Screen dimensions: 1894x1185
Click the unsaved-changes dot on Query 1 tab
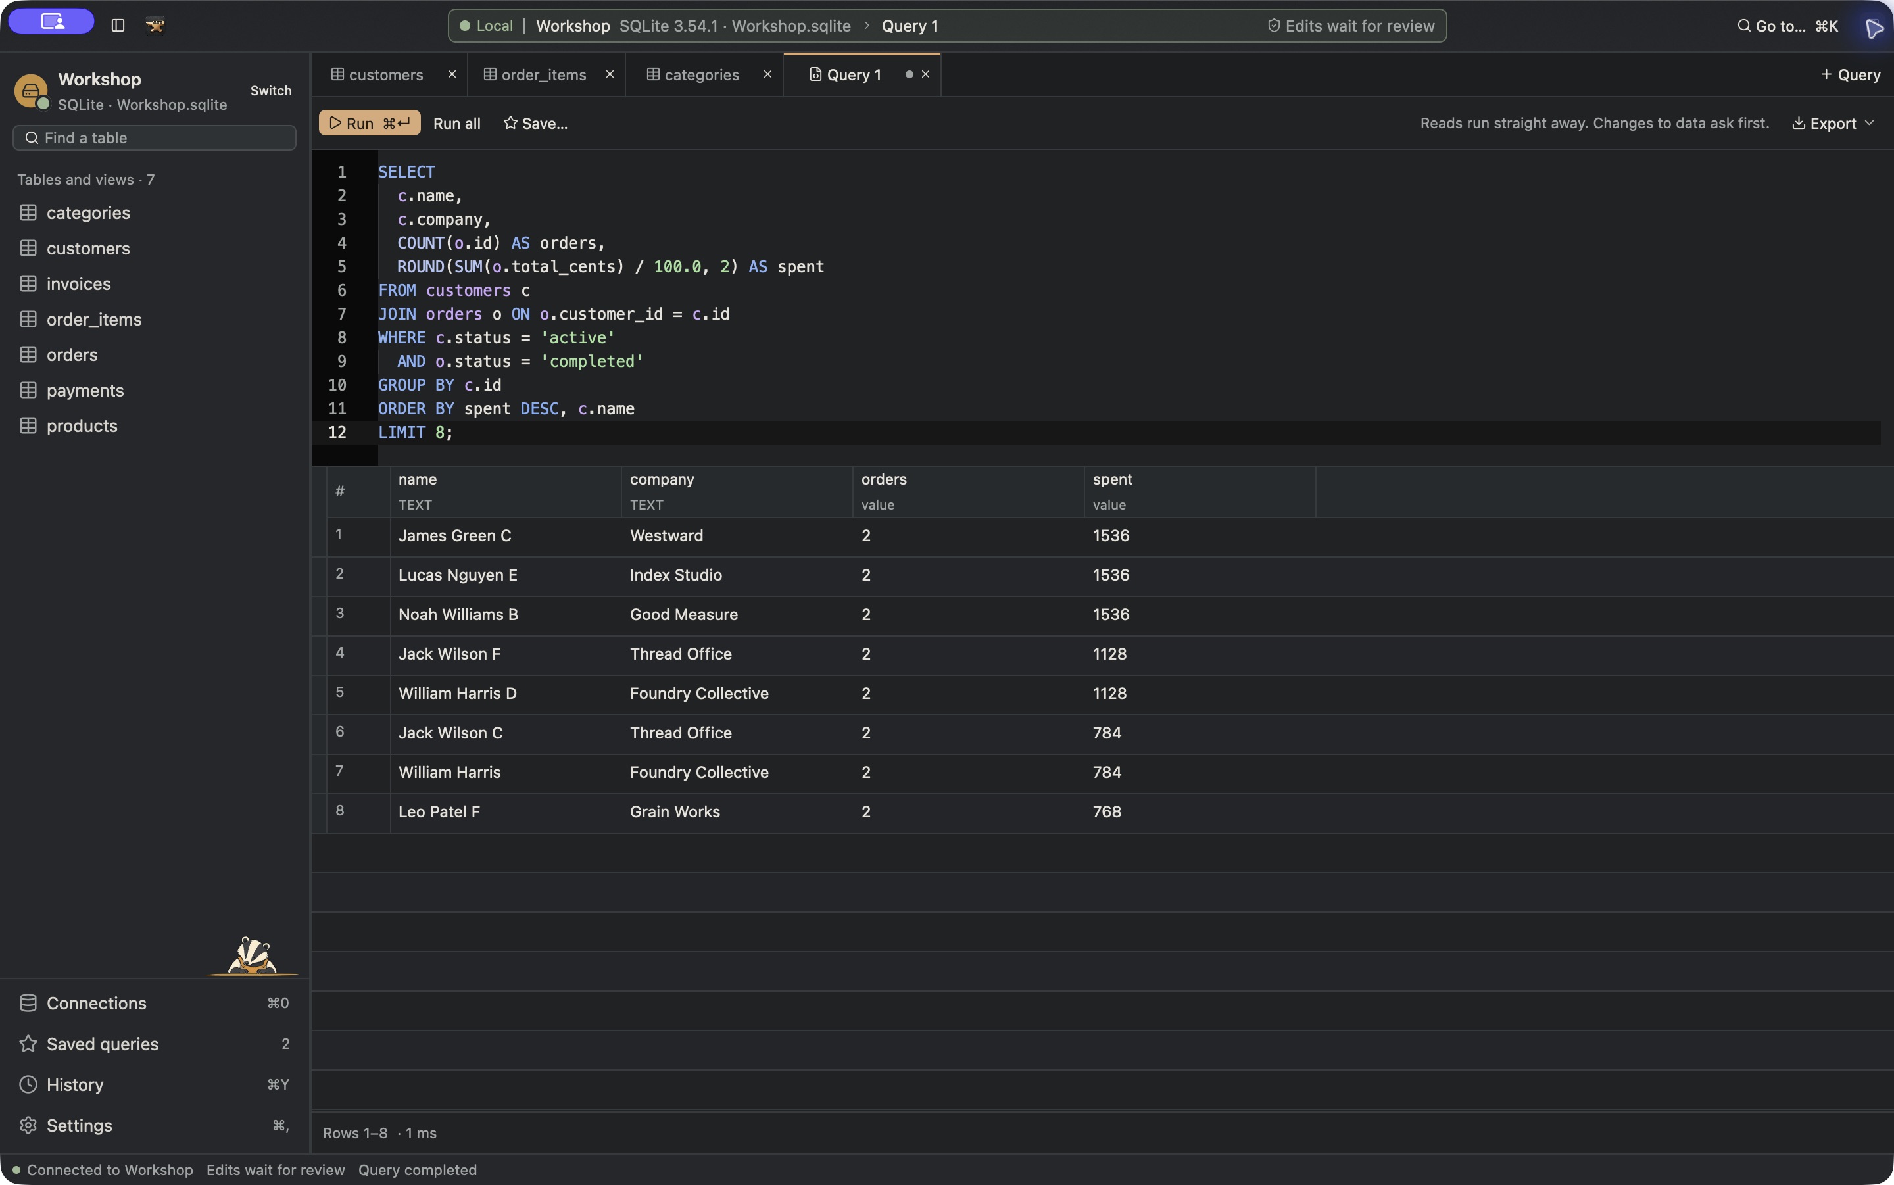909,74
